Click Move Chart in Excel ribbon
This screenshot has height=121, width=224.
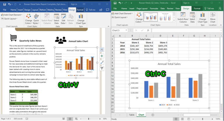(213, 18)
